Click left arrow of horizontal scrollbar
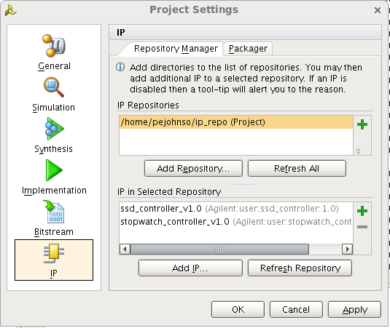The width and height of the screenshot is (390, 328). (x=125, y=249)
